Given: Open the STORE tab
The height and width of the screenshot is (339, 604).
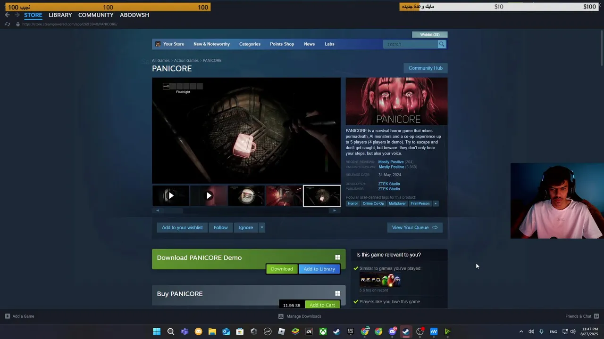Looking at the screenshot, I should (x=33, y=15).
